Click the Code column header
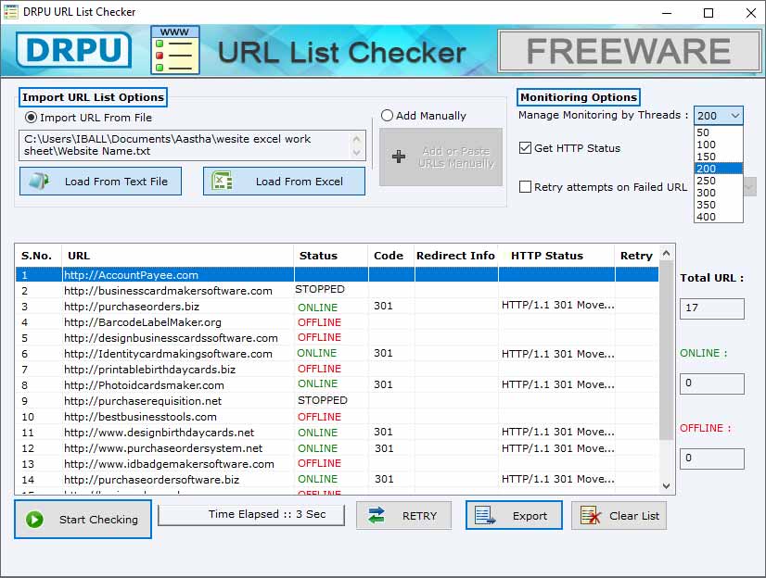Screen dimensions: 766x578 tap(390, 256)
